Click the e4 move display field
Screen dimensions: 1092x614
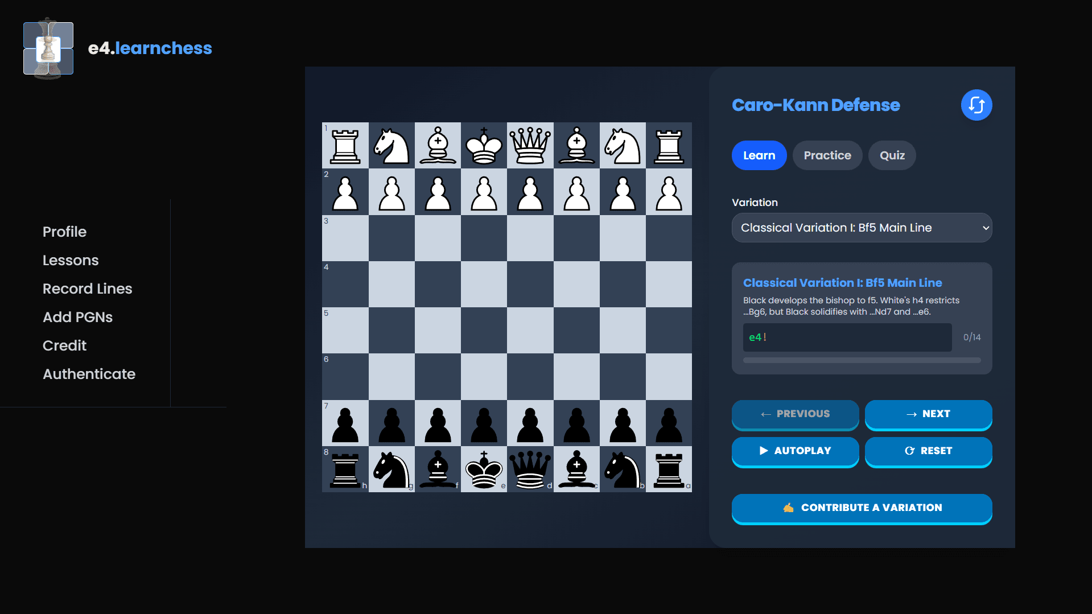pos(846,337)
